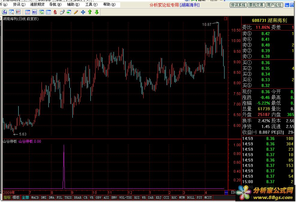
Task: Click the 10.87 high price marker
Action: click(207, 25)
